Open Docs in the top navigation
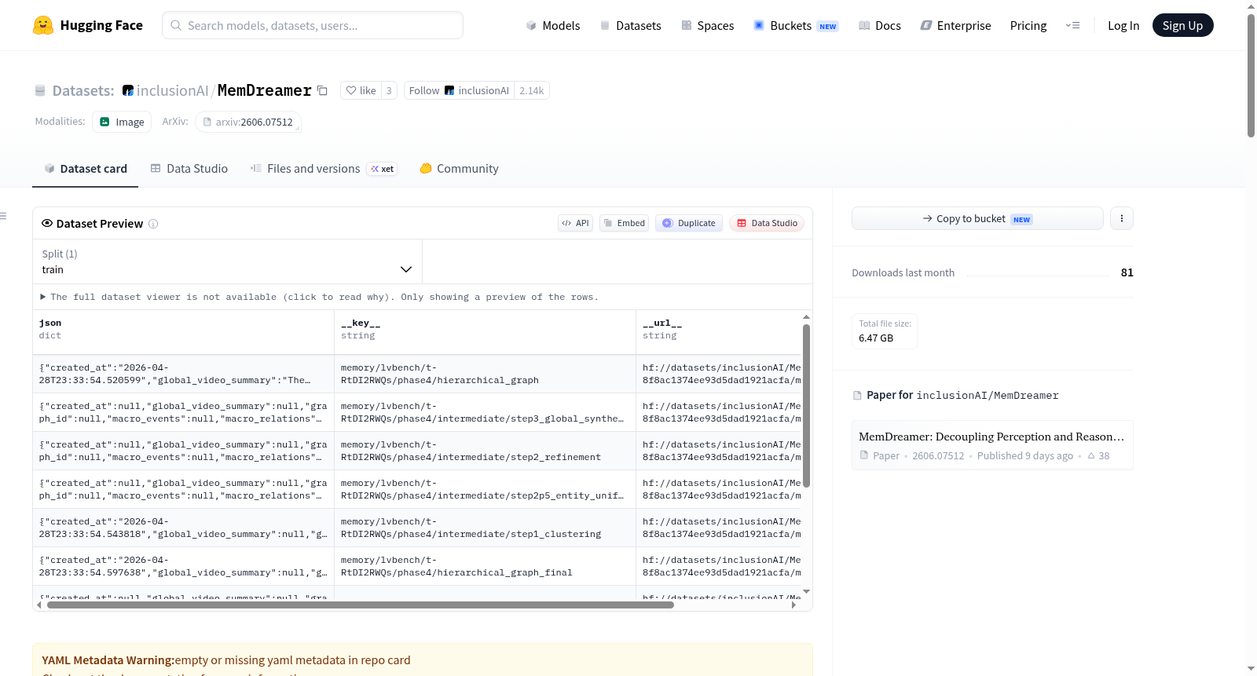The width and height of the screenshot is (1257, 676). 880,26
